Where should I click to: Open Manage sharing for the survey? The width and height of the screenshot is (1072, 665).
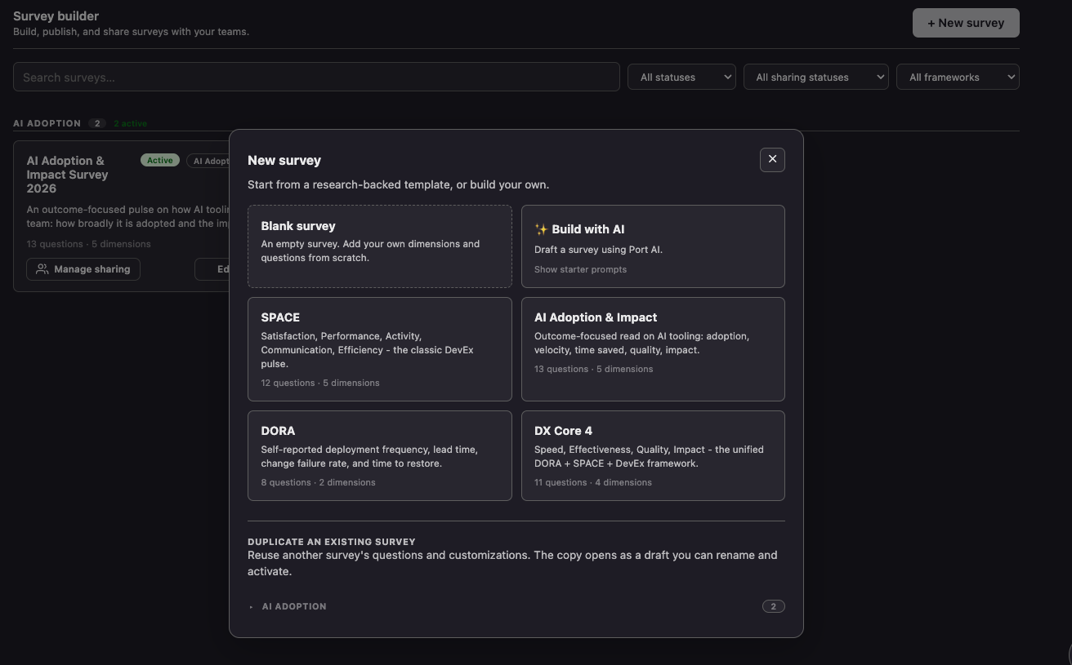(x=83, y=269)
